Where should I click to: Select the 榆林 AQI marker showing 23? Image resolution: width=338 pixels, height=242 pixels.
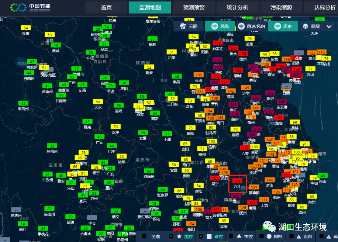tap(152, 39)
